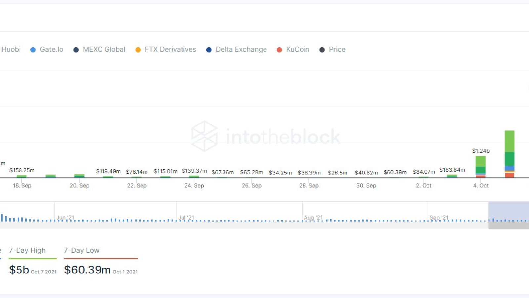Click the $60.39m 7-day low value
The width and height of the screenshot is (529, 298).
(x=87, y=270)
